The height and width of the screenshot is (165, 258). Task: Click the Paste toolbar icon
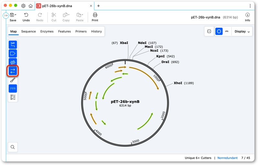(79, 15)
